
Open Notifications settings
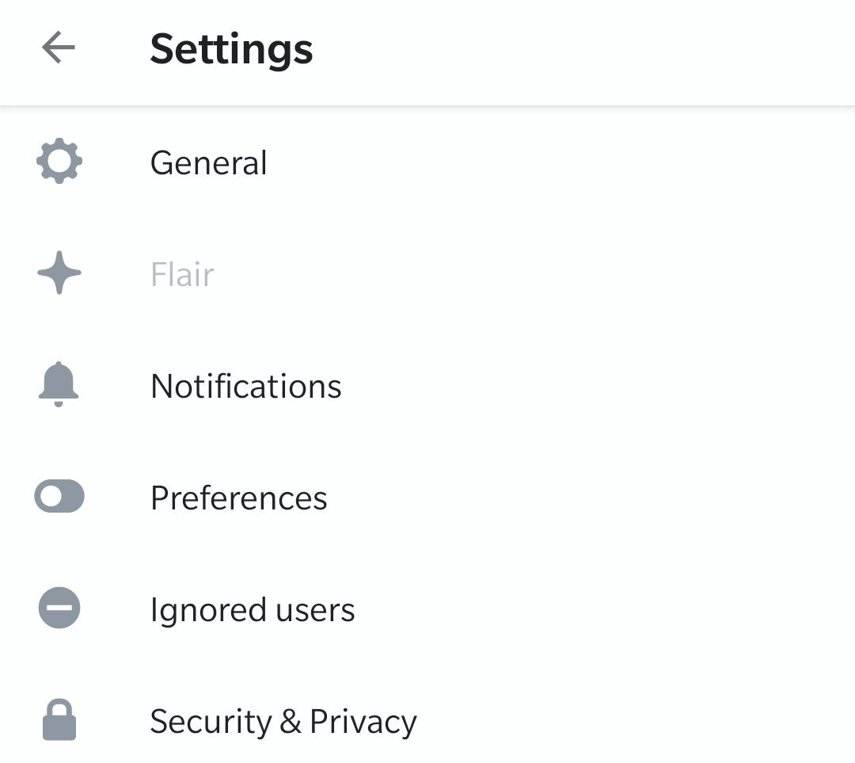coord(246,386)
